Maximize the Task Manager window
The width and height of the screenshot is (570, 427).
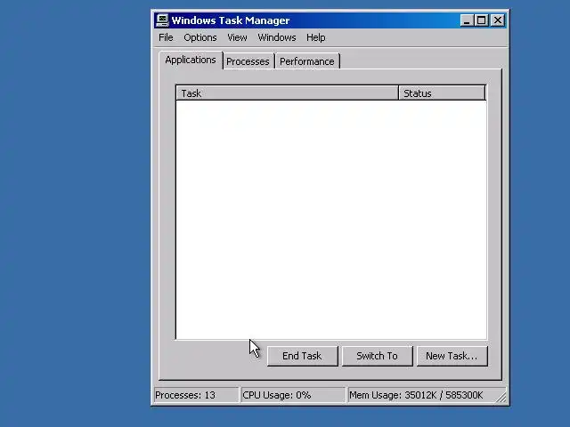coord(481,20)
